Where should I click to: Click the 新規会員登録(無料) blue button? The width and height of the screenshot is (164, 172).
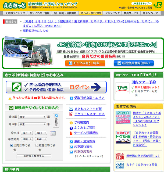(134, 63)
